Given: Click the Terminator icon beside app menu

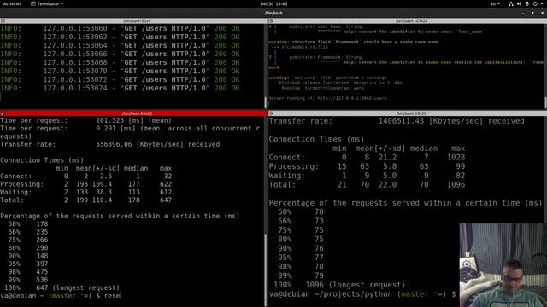Looking at the screenshot, I should point(33,3).
